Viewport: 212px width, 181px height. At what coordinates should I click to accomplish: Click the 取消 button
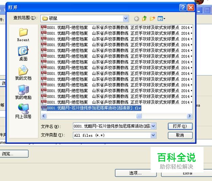tap(180, 135)
